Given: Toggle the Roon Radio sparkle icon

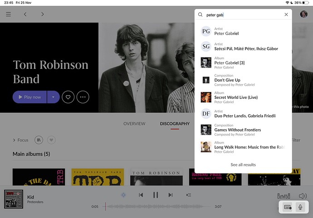Looking at the screenshot, I should coord(123,195).
